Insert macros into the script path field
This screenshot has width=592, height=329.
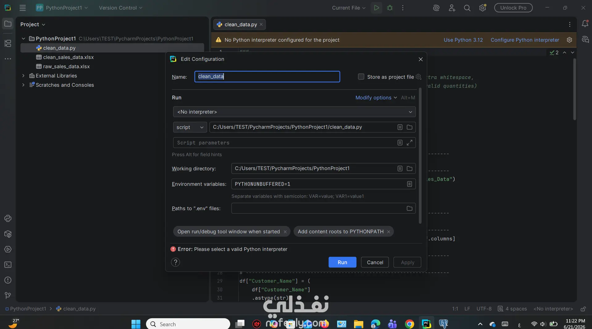pos(400,127)
